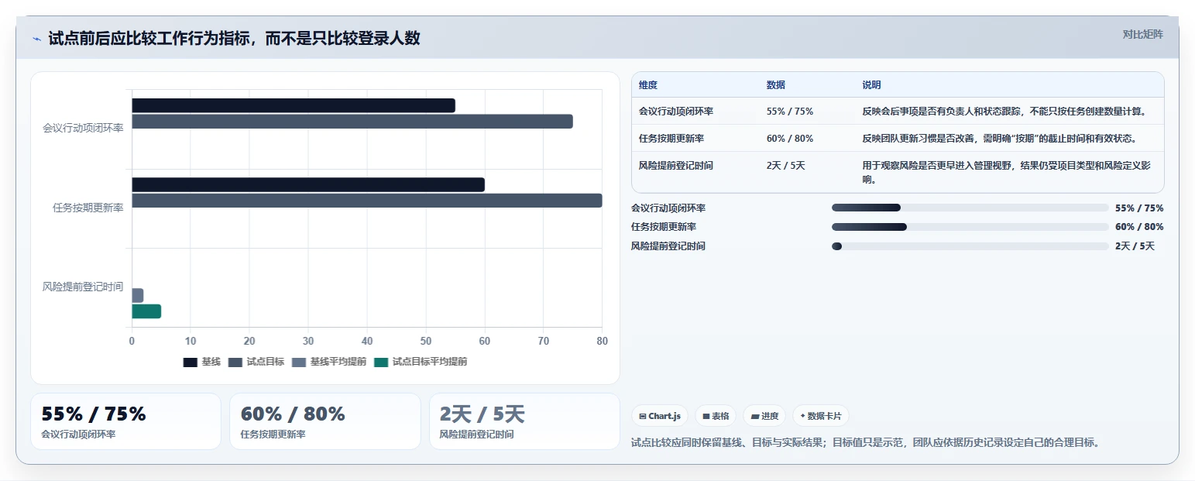Click the 对比矩阵 label in header
1195x481 pixels.
[1142, 34]
